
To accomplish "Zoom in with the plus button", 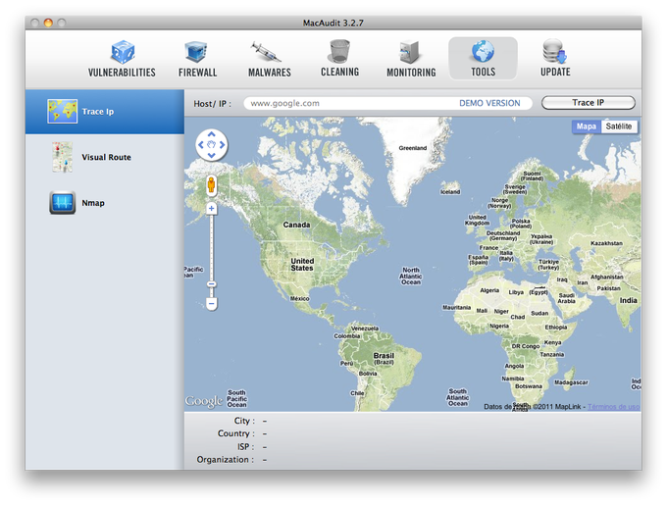I will (212, 208).
